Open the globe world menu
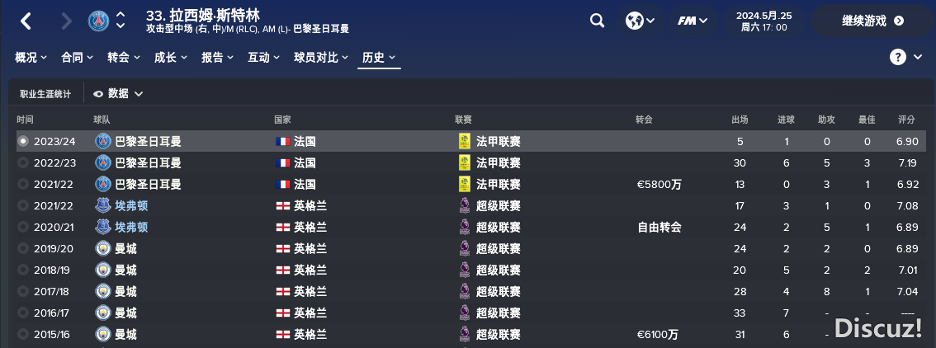The height and width of the screenshot is (348, 936). pos(640,21)
